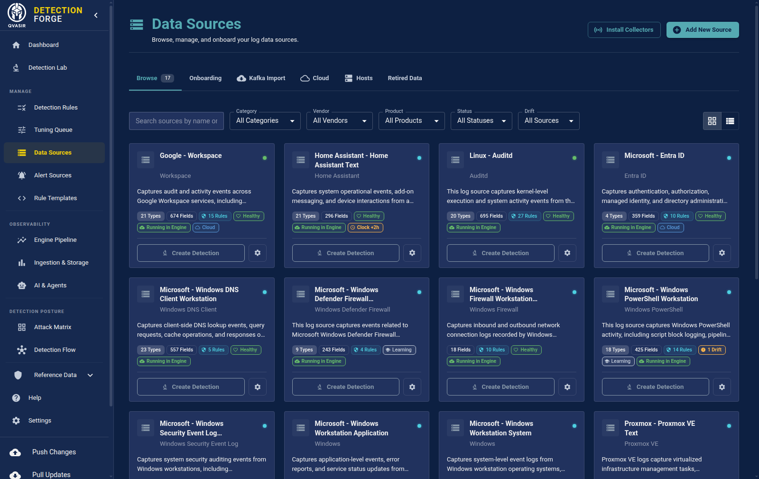Click the Microsoft - Windows Security Event Log title

point(192,428)
